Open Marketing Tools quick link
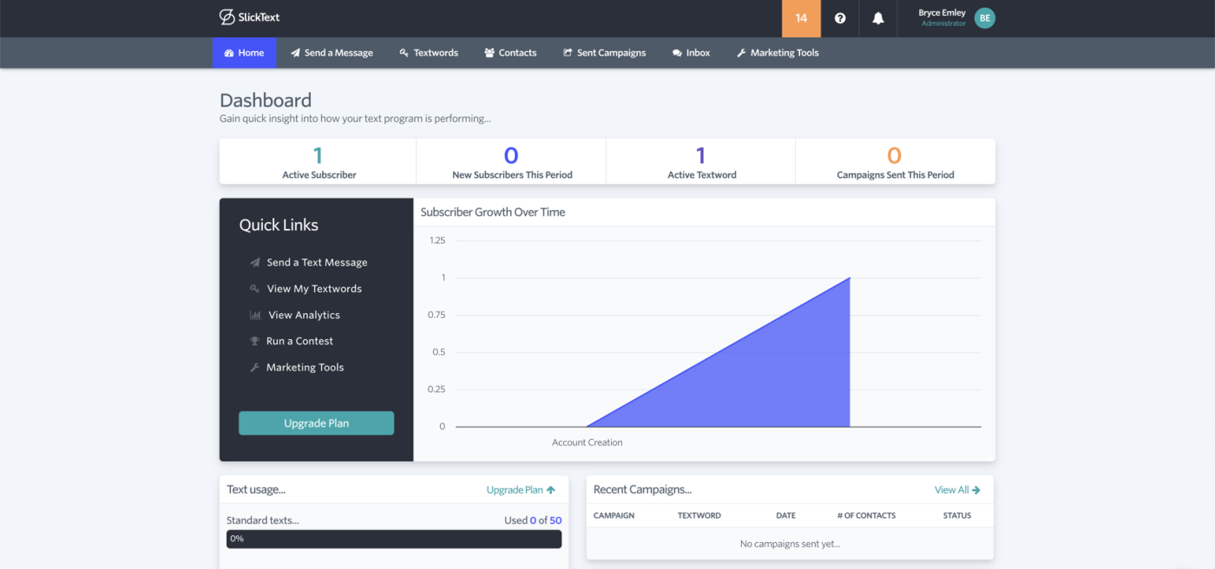The width and height of the screenshot is (1215, 569). coord(305,367)
